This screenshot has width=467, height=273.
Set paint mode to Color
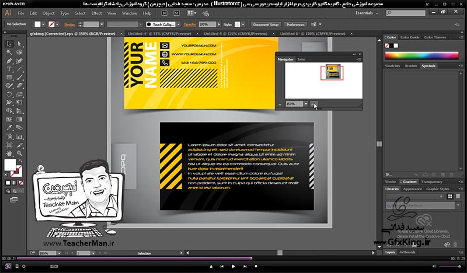(8, 183)
